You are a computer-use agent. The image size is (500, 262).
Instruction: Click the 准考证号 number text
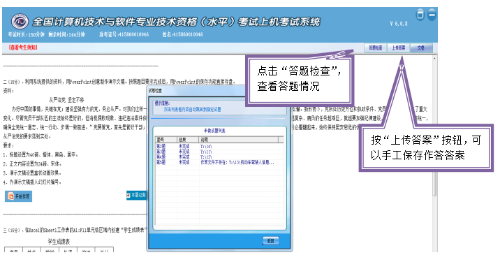tap(124, 34)
